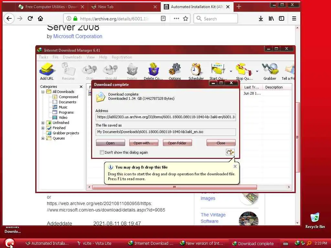
Task: Close the Categories panel
Action: 81,87
